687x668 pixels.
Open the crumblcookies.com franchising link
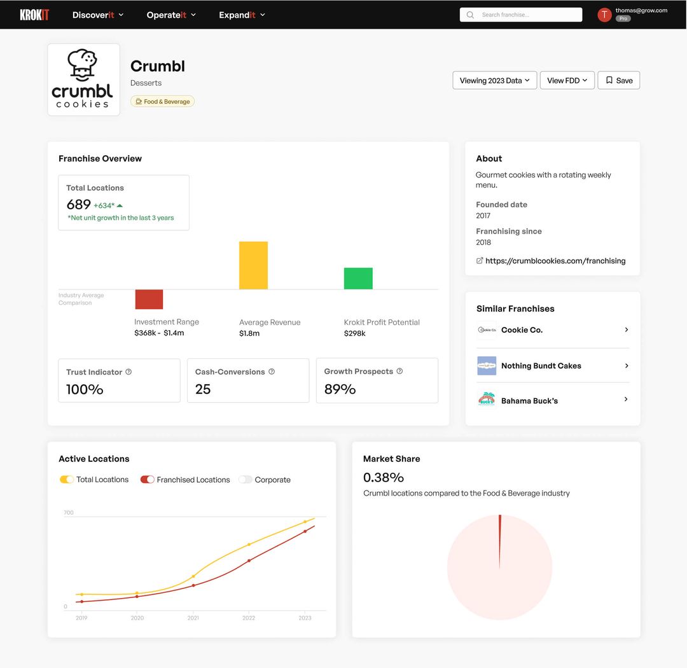(x=555, y=261)
